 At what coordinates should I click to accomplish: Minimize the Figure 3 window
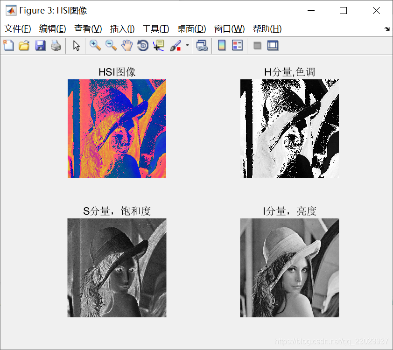click(x=311, y=11)
